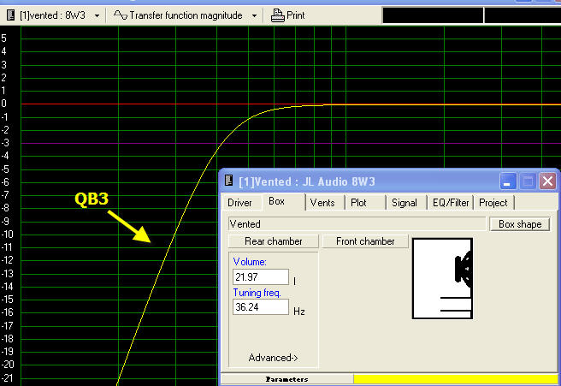Viewport: 561px width, 386px height.
Task: Click the first black status box after Print
Action: [433, 15]
